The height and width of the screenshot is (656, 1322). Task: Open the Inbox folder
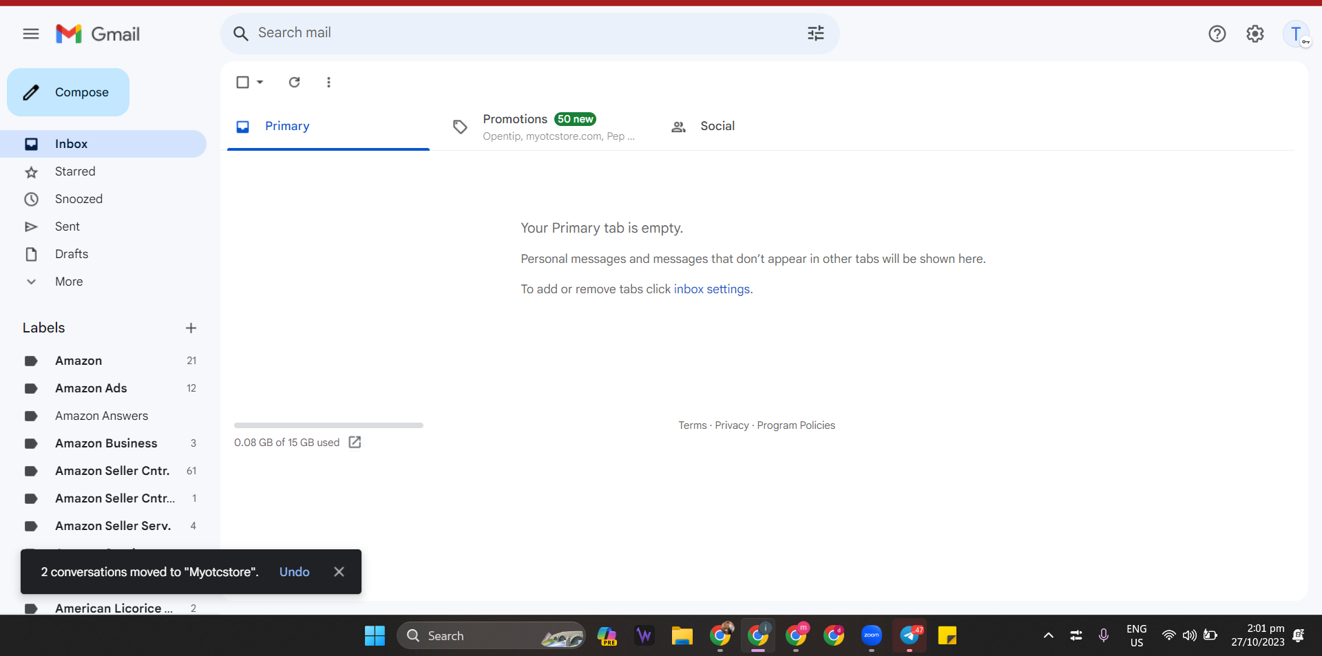(x=103, y=144)
